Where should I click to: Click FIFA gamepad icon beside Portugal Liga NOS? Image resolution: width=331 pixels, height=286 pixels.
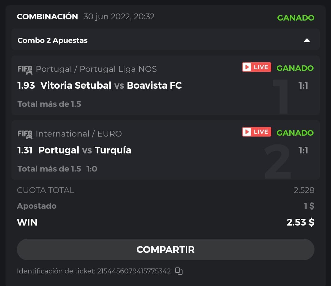pyautogui.click(x=25, y=70)
